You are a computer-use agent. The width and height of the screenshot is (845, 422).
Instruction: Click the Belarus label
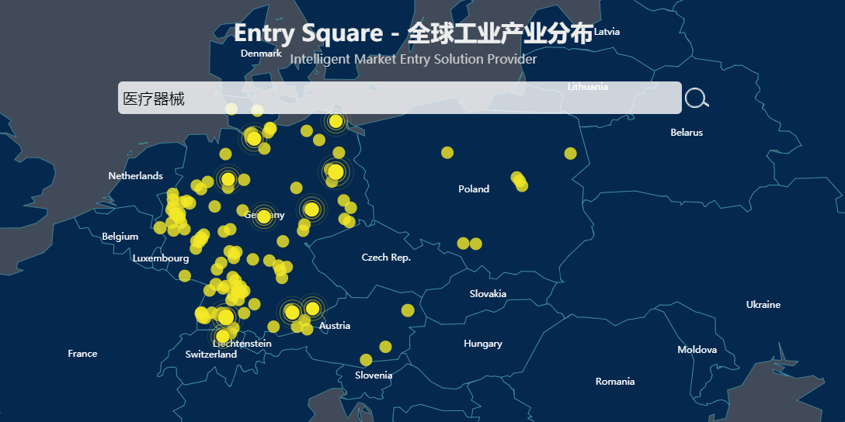[687, 133]
